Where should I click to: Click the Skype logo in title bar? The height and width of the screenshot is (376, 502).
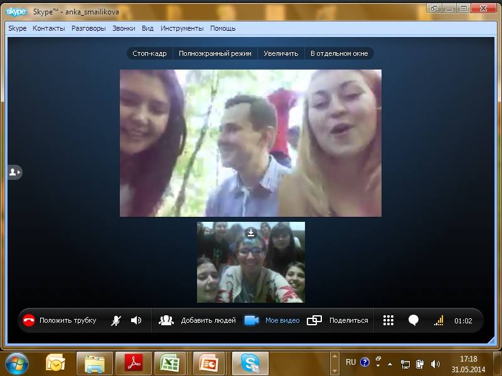coord(16,12)
